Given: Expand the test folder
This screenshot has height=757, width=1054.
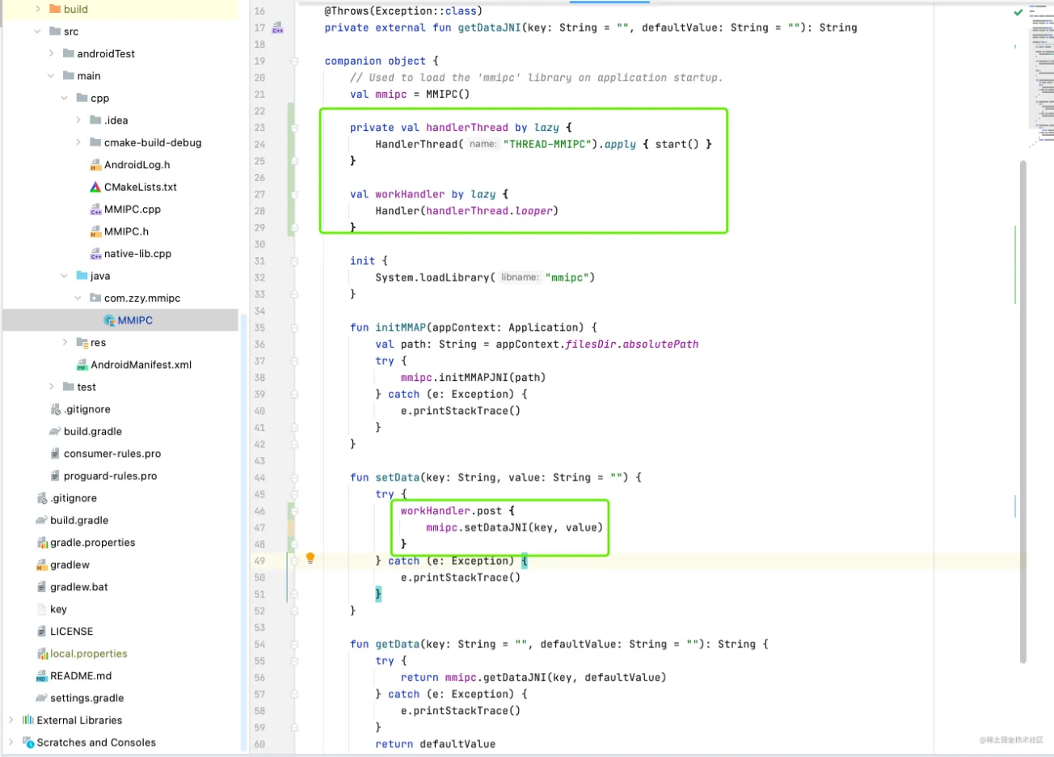Looking at the screenshot, I should pos(51,387).
